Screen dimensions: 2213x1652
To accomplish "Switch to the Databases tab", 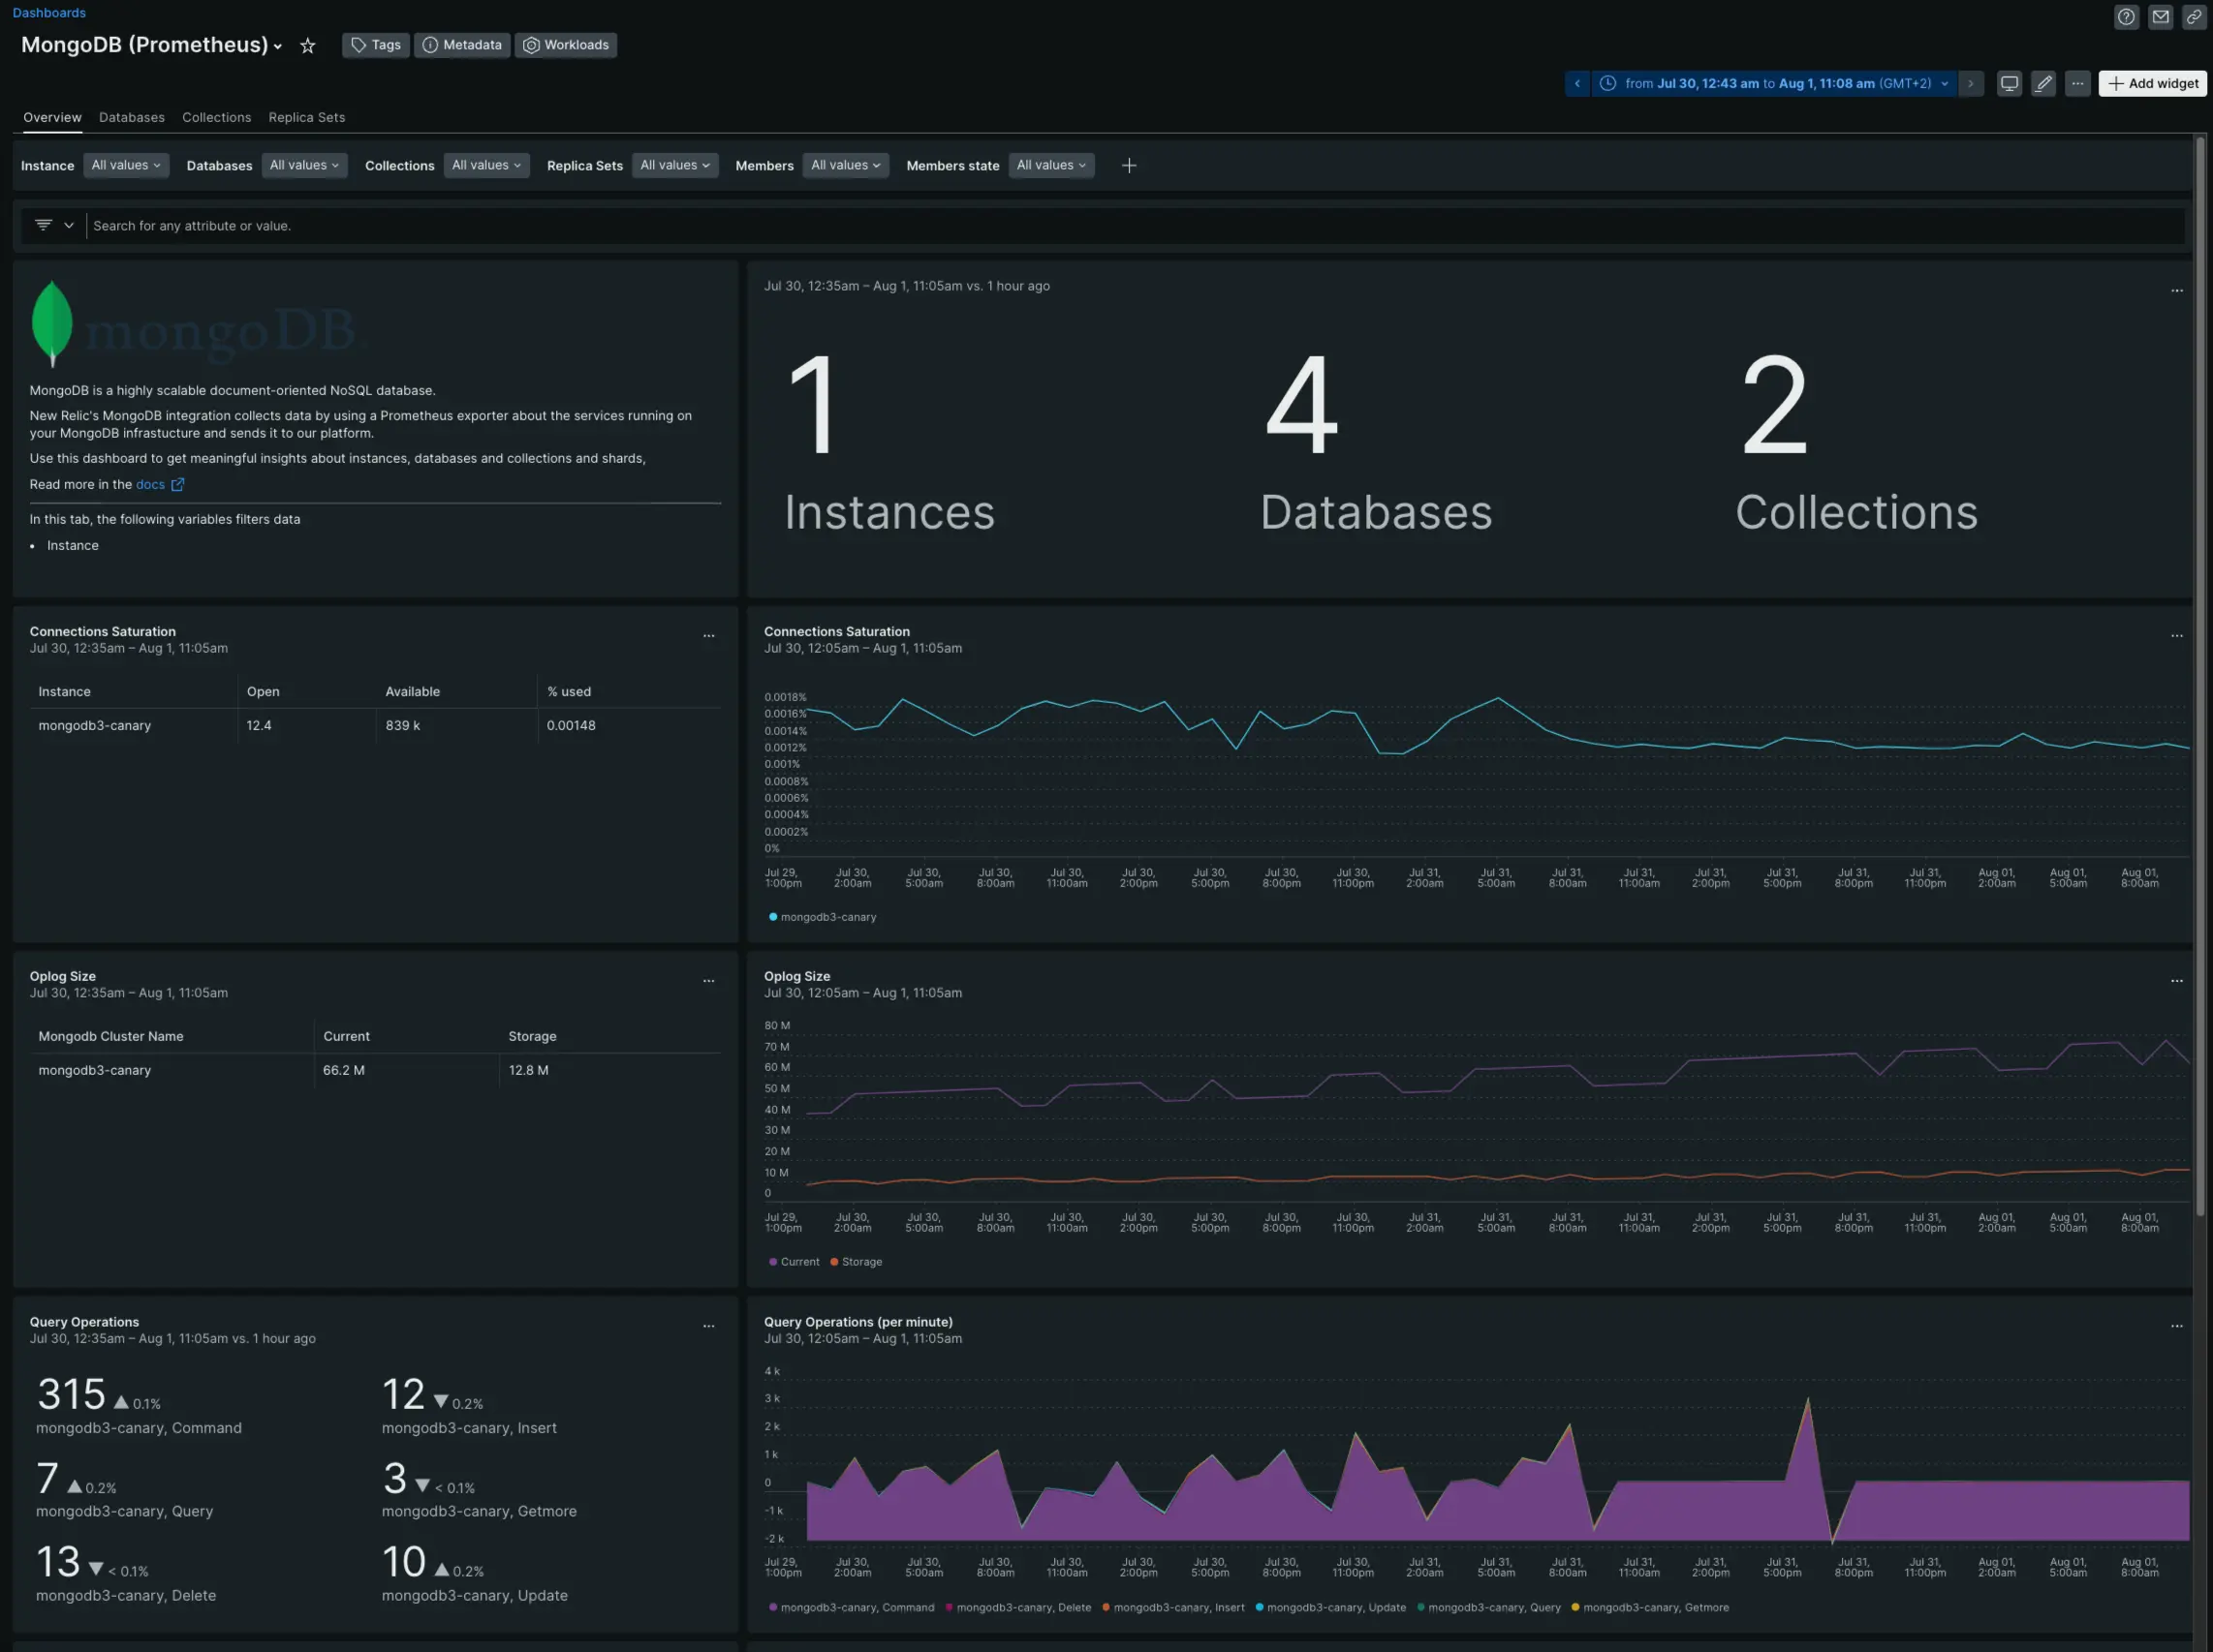I will tap(131, 118).
